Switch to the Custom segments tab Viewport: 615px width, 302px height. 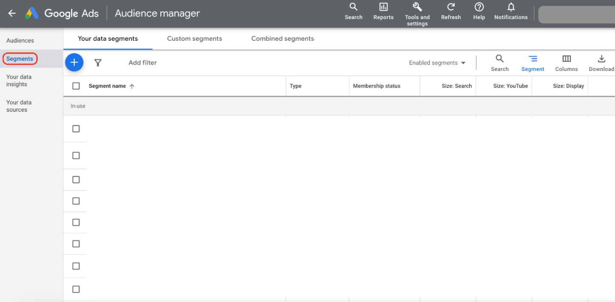194,39
